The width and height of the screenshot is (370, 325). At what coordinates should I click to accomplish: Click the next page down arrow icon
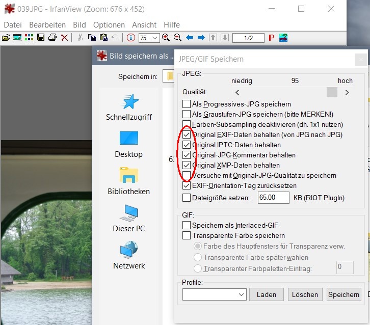pos(225,38)
